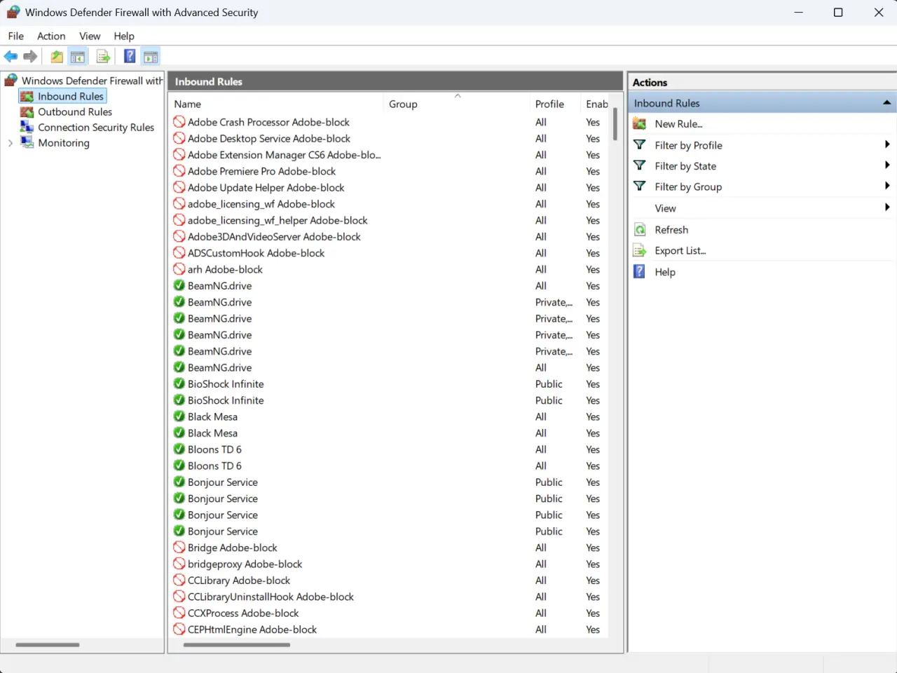Click block icon of arh Adobe-block rule
Screen dimensions: 897x673
coord(179,269)
